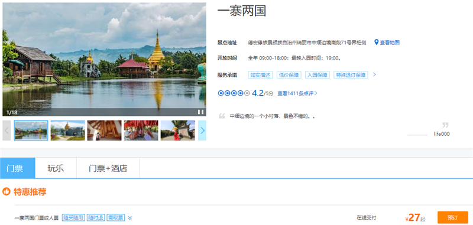Switch to the 玩乐 tab

(56, 168)
